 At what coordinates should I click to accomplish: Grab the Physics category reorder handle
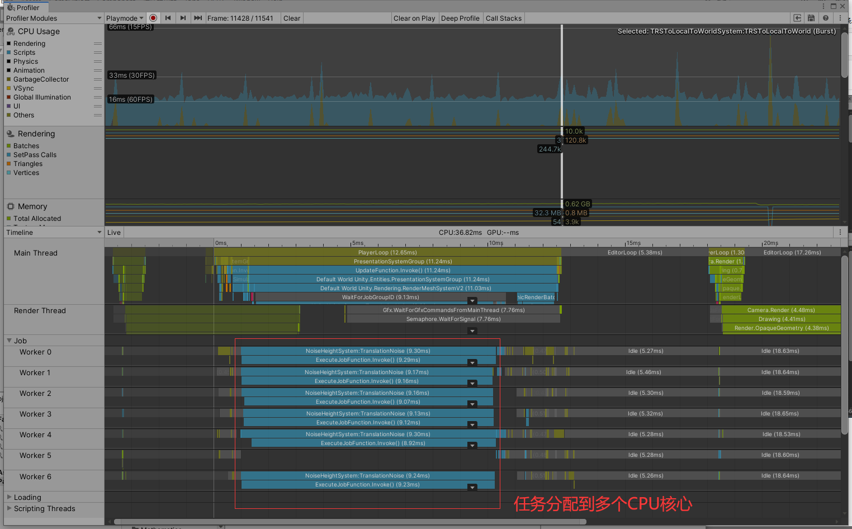pos(98,62)
